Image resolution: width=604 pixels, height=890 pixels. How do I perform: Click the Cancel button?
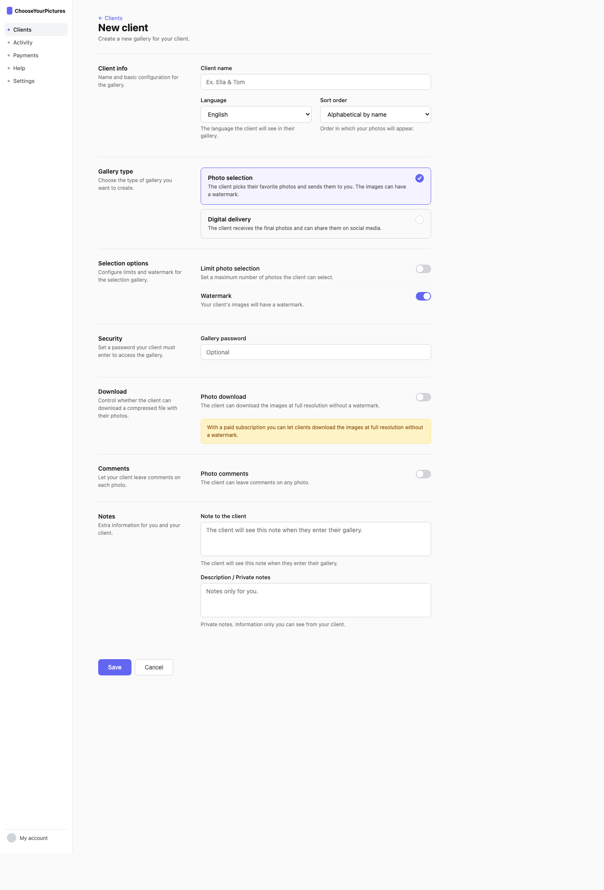point(154,667)
